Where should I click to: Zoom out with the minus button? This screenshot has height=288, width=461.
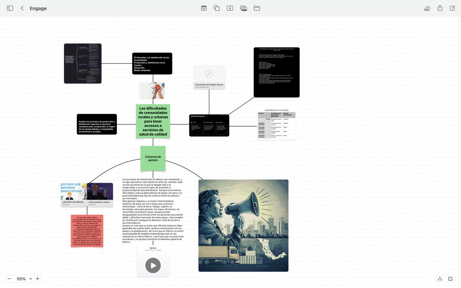tap(10, 279)
